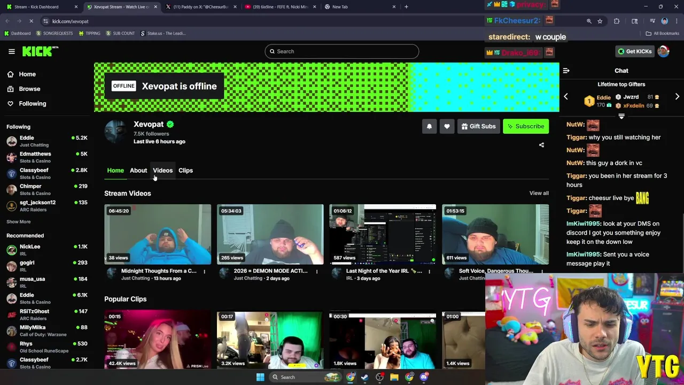684x385 pixels.
Task: Open options menu for Soft Voice, Dangerous video
Action: [542, 272]
